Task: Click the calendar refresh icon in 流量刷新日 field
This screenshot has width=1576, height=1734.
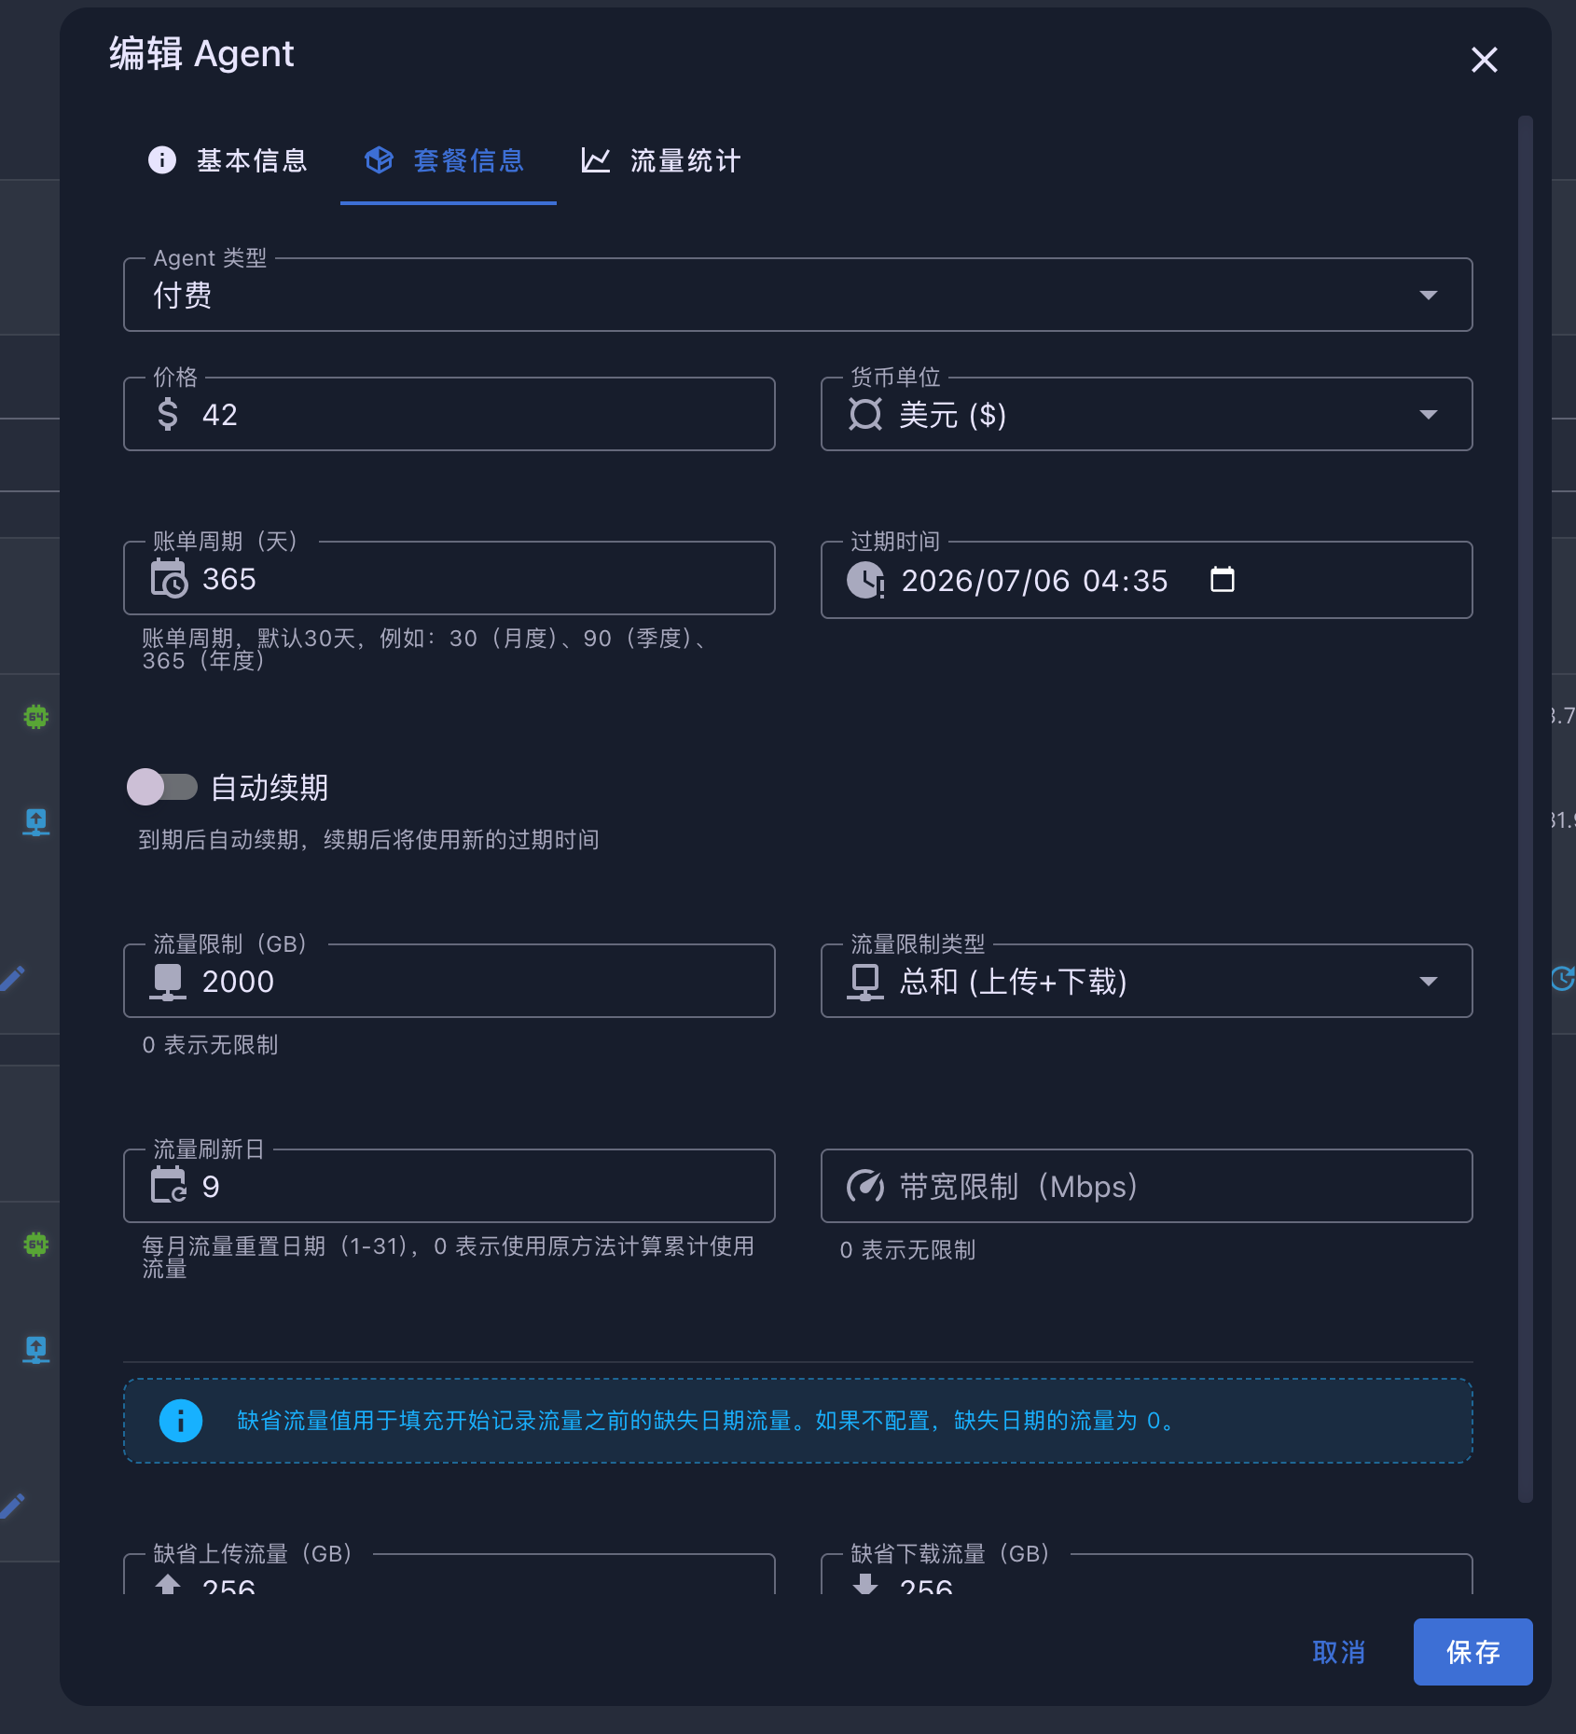Action: point(169,1186)
